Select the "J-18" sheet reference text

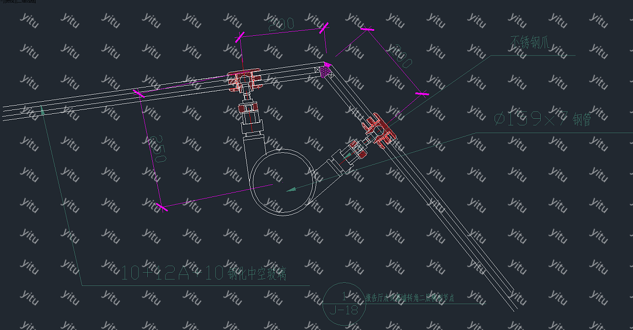coord(344,310)
